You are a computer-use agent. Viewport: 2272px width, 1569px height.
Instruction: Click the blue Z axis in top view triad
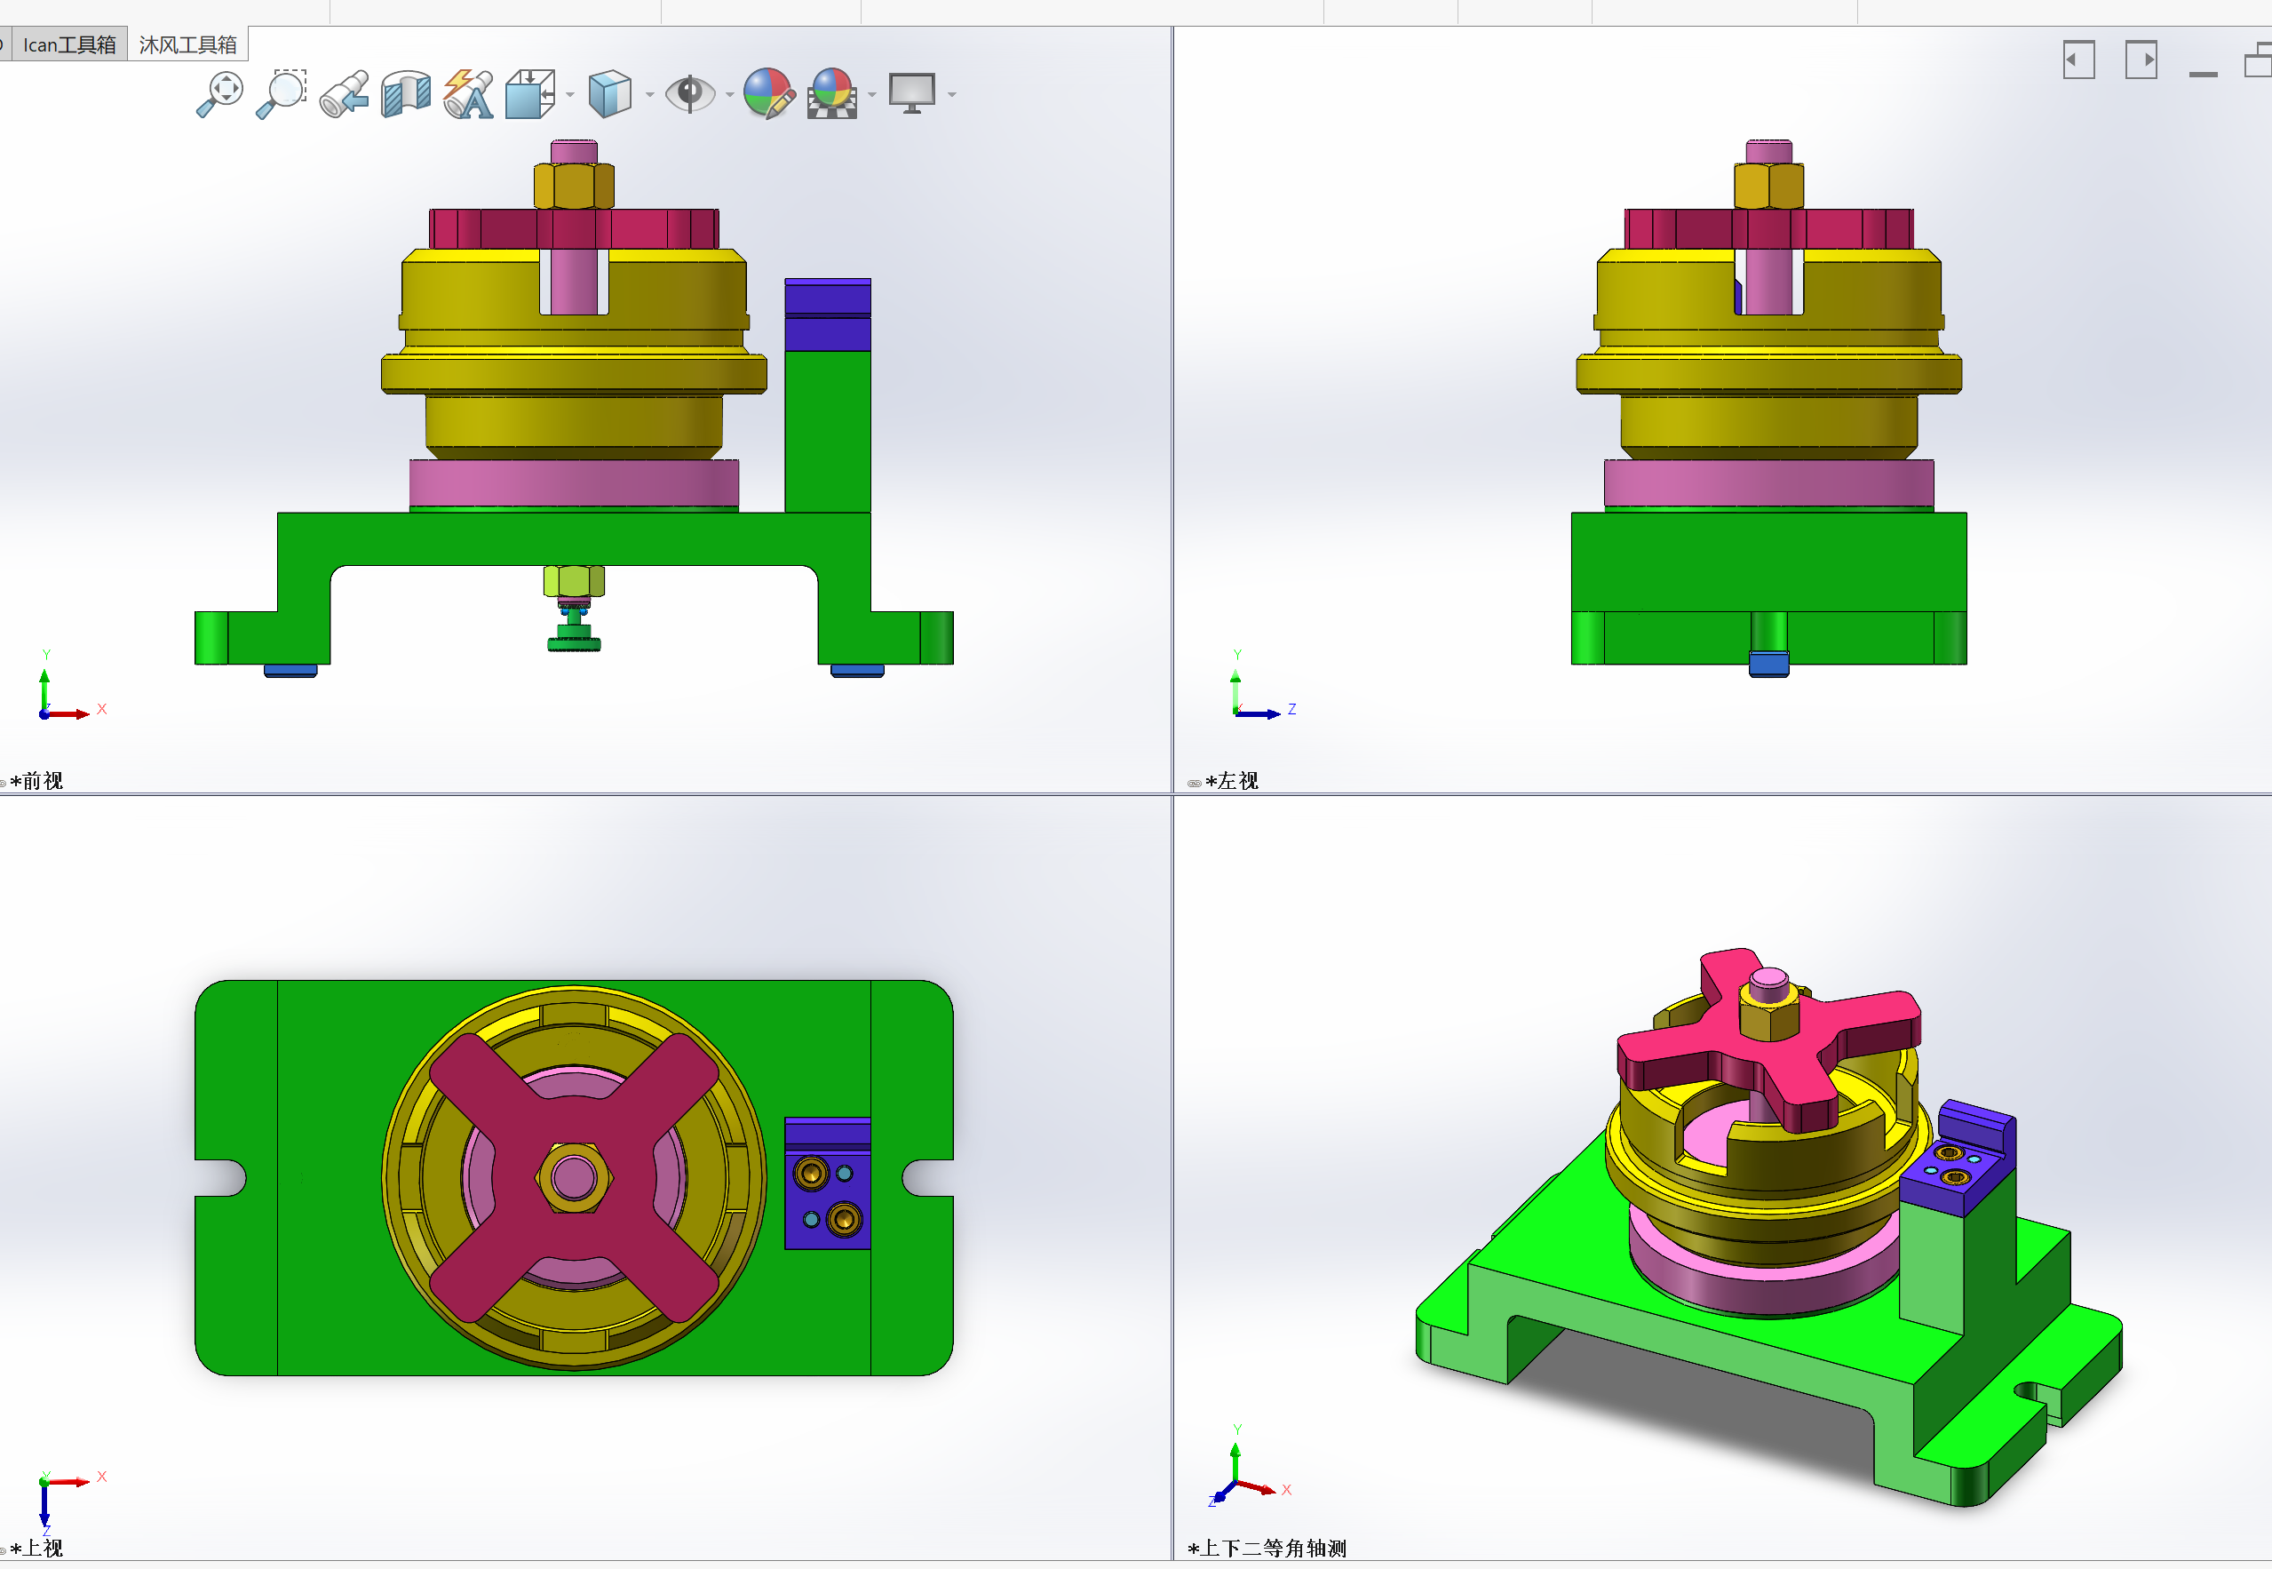coord(44,1505)
